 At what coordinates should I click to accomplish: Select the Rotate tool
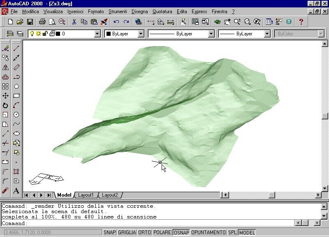[5, 105]
